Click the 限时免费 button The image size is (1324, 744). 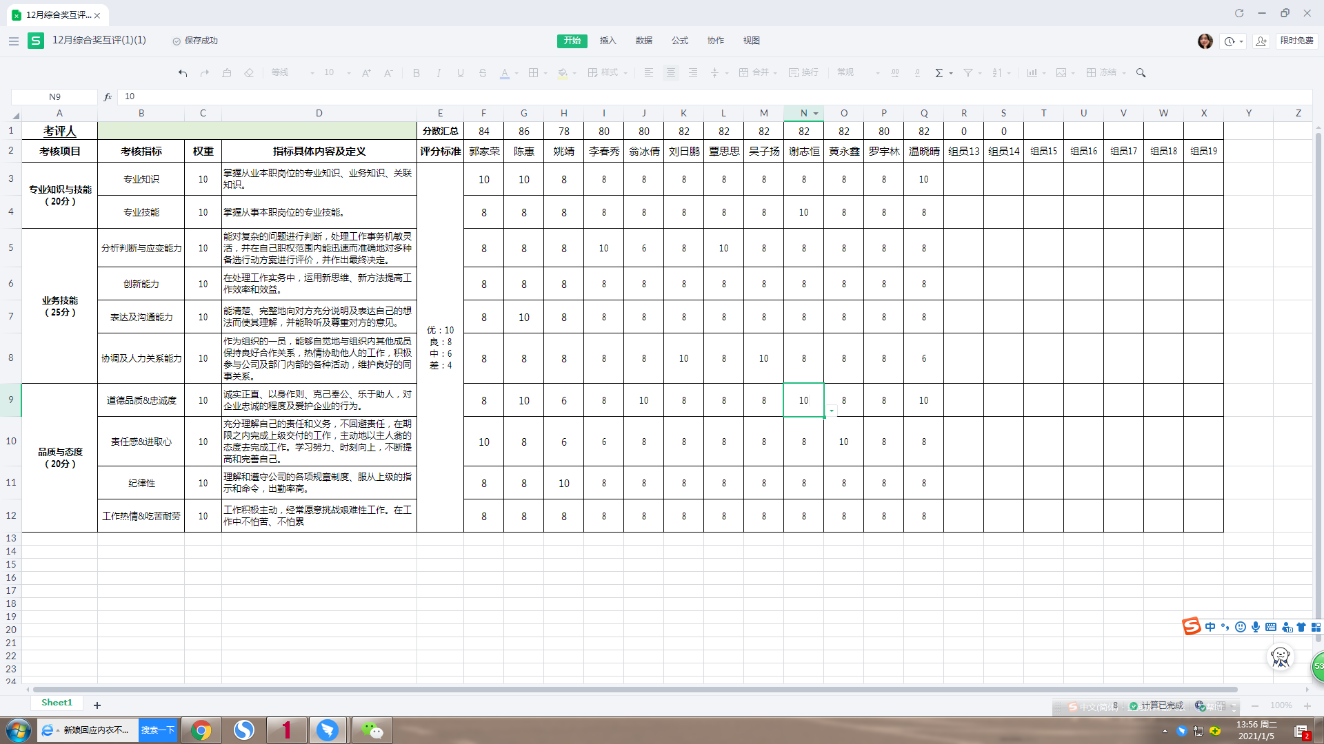(x=1296, y=41)
